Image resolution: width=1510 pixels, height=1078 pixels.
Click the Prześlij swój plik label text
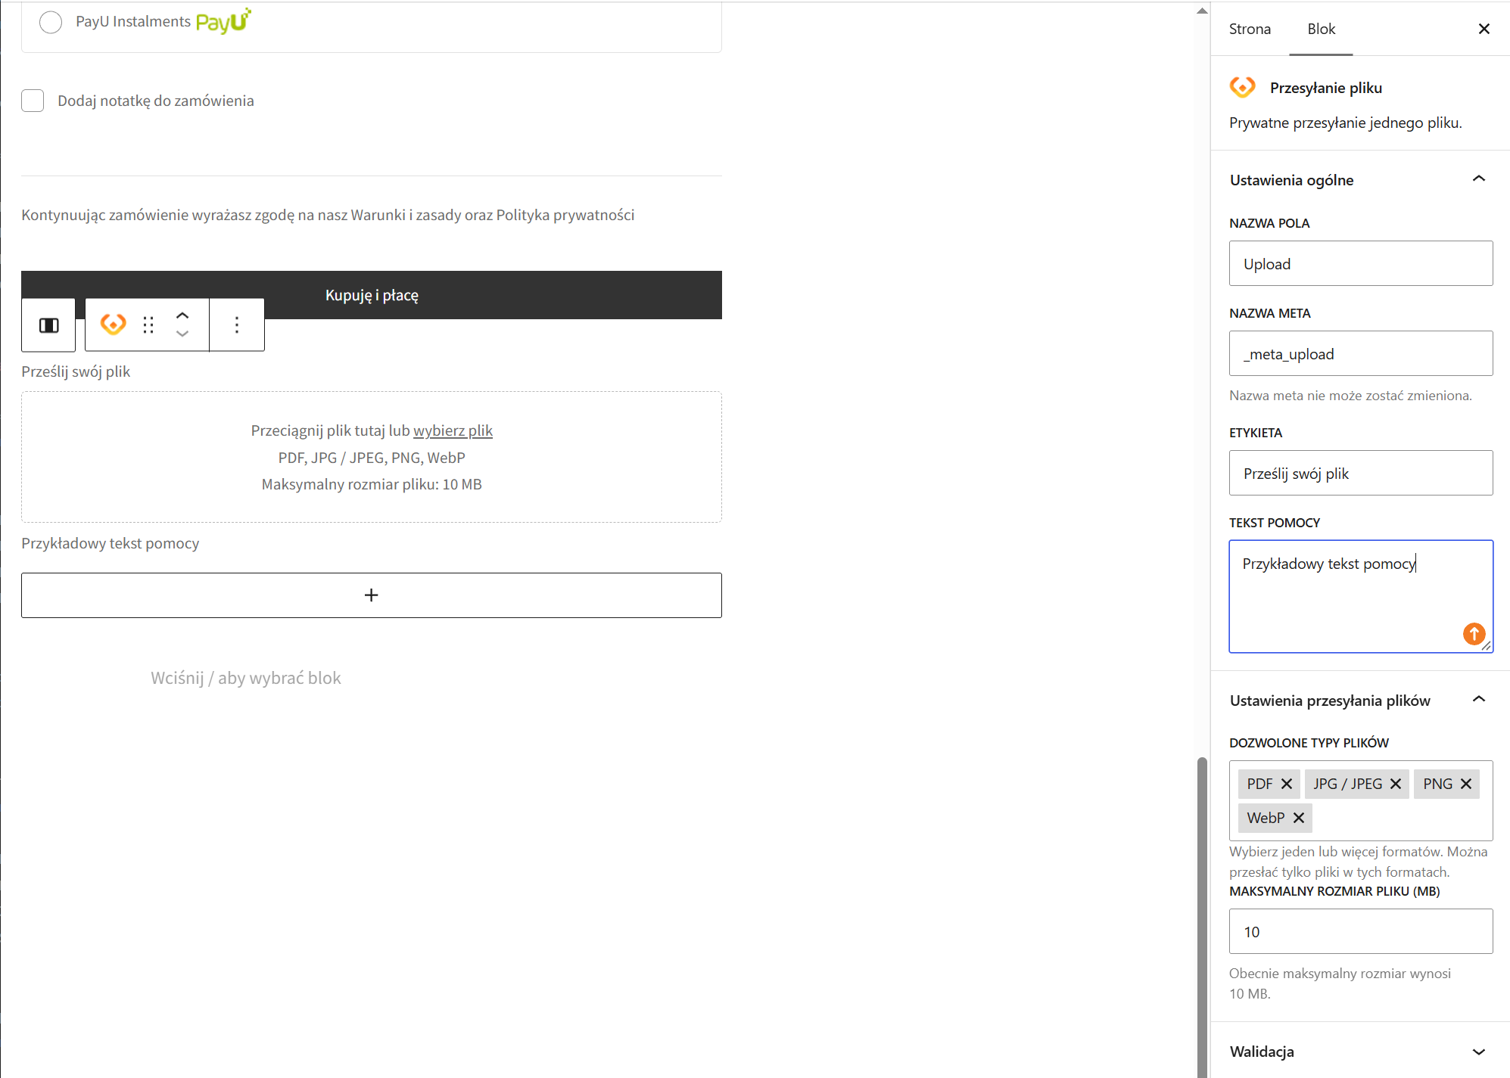76,371
